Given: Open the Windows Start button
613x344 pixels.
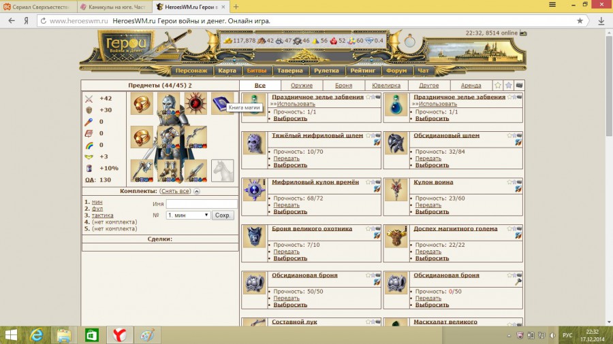Looking at the screenshot, I should (x=10, y=335).
